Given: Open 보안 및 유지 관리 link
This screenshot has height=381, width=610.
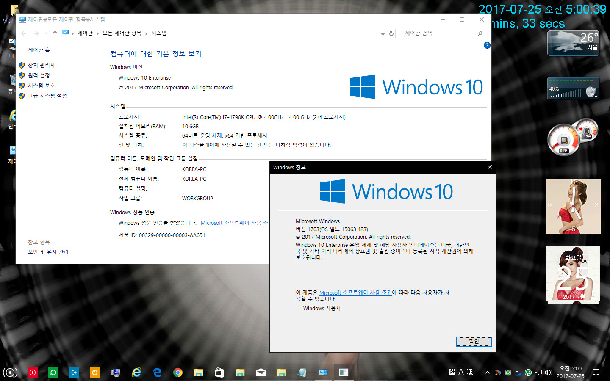Looking at the screenshot, I should [x=48, y=252].
